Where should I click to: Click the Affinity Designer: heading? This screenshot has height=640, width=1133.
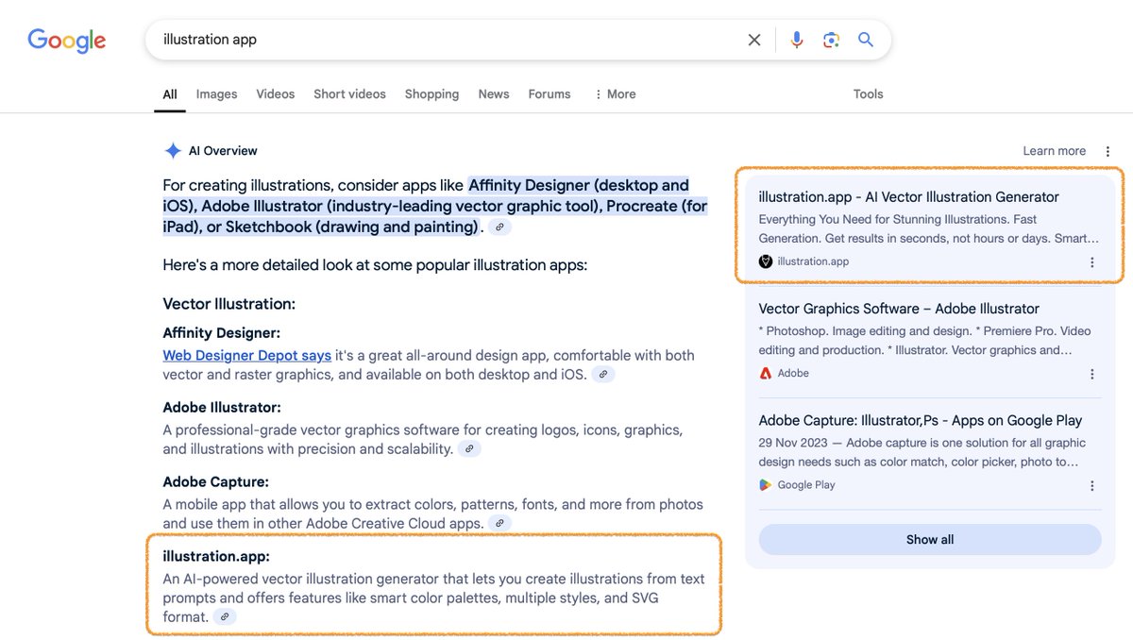click(x=221, y=333)
